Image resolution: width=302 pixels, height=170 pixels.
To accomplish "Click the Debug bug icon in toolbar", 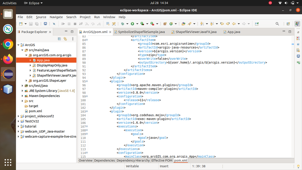I will 123,24.
